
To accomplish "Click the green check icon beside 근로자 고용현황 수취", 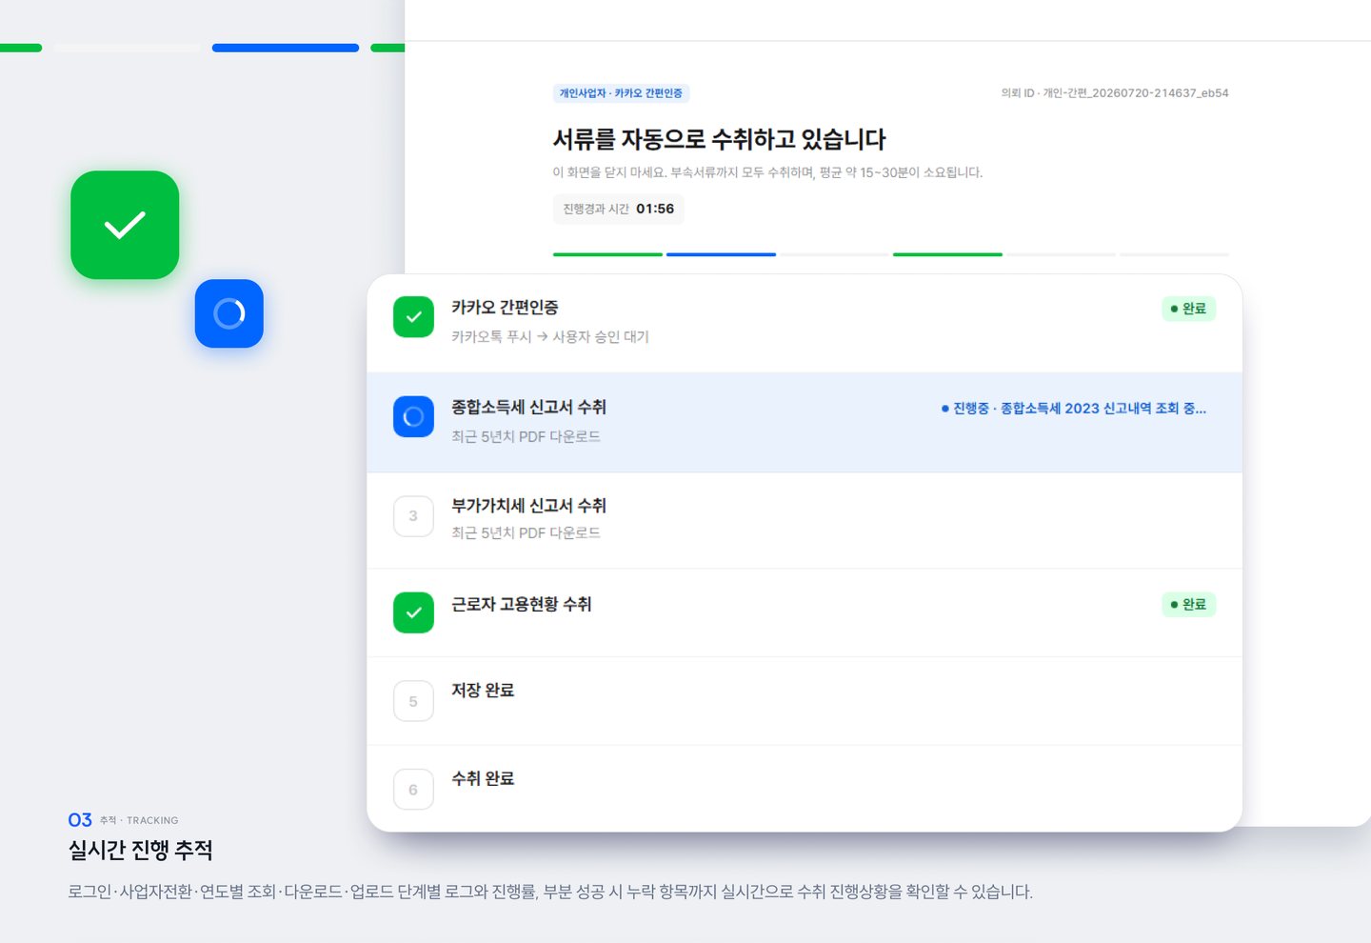I will (x=413, y=612).
